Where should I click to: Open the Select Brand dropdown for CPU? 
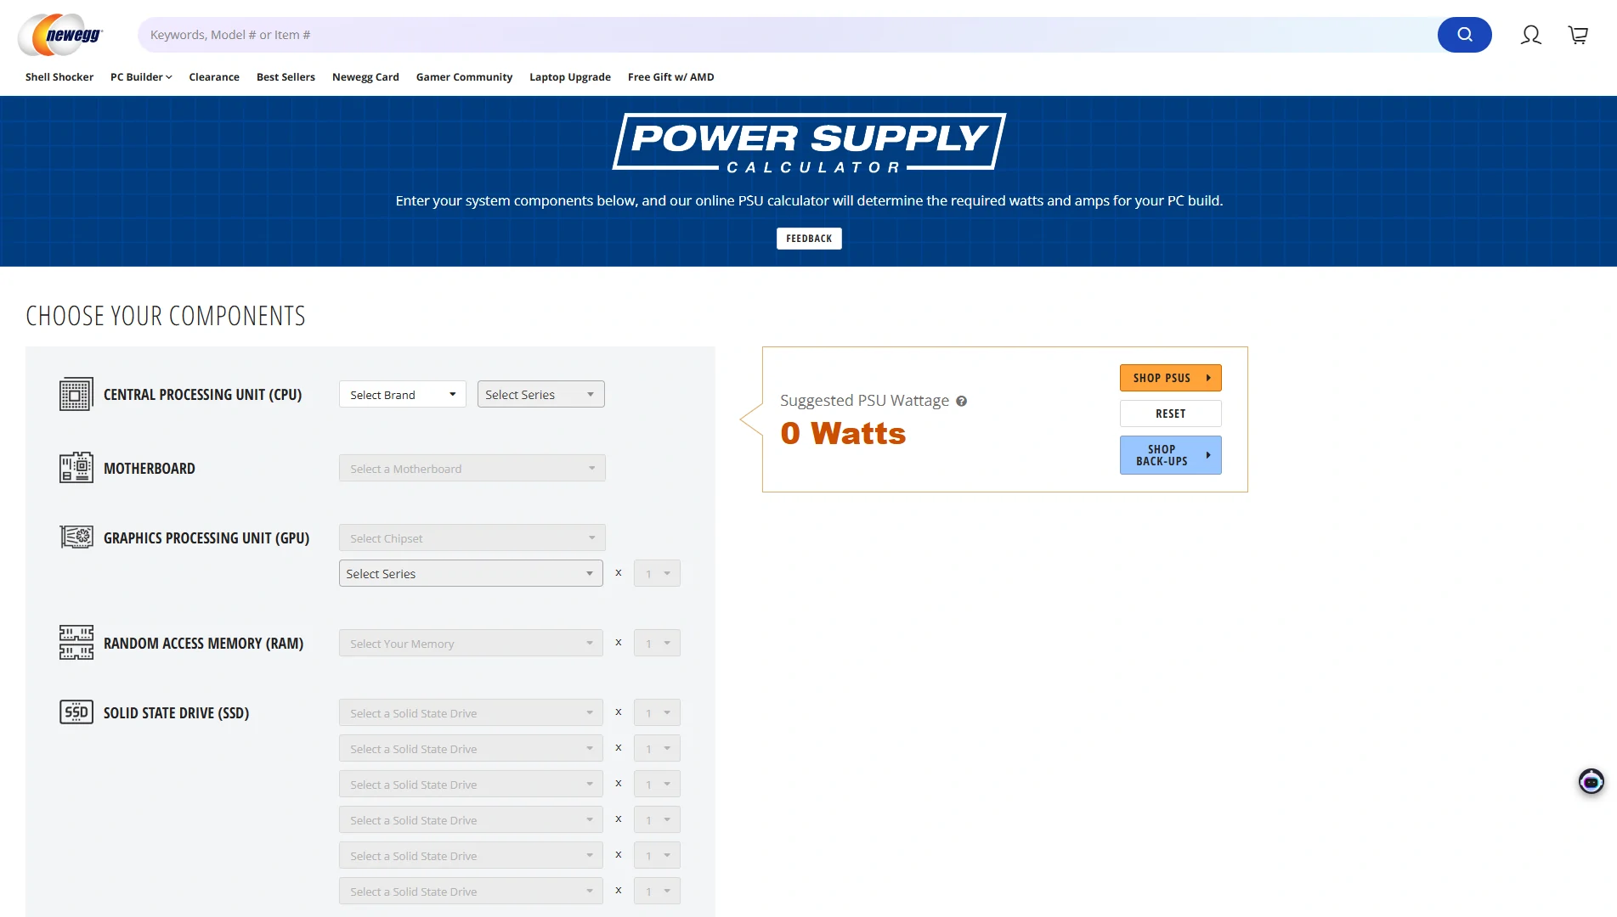[401, 394]
